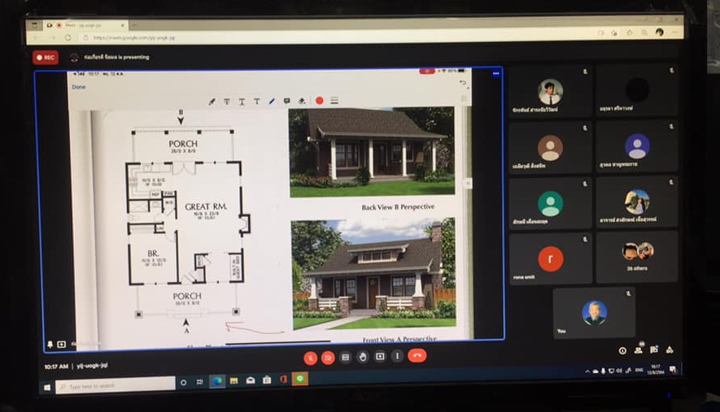Viewport: 720px width, 412px height.
Task: Toggle the microphone mute button
Action: (310, 358)
